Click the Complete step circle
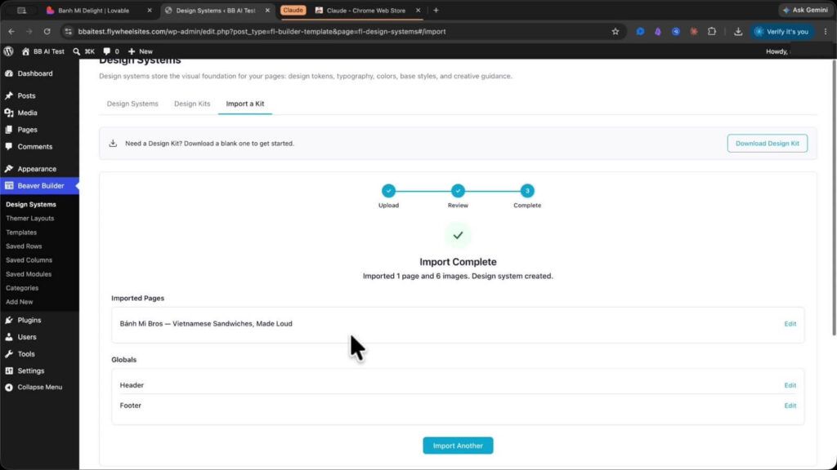The image size is (837, 470). tap(527, 191)
